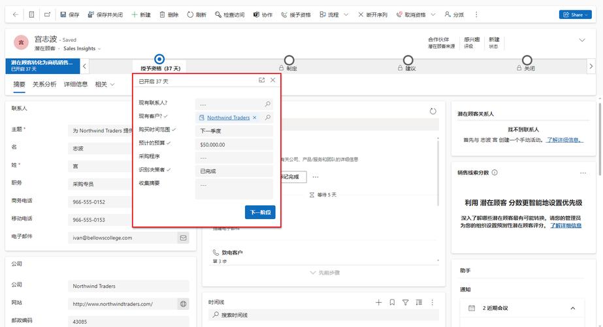
Task: Click the 删除 trash command
Action: click(169, 14)
